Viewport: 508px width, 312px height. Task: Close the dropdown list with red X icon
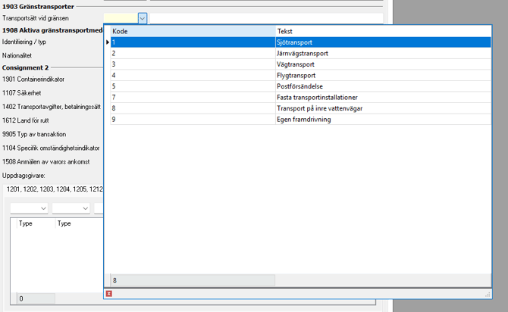109,293
